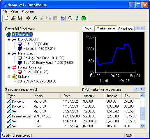Select the Interest return transaction row
This screenshot has height=139, width=150.
[x=73, y=116]
